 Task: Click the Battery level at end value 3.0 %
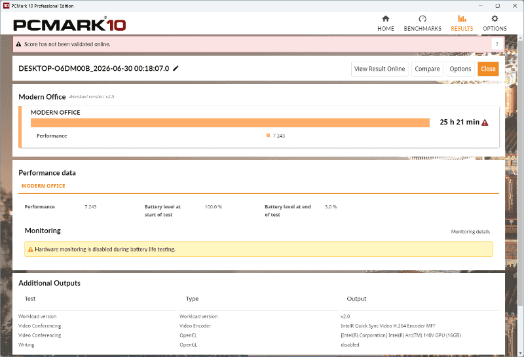tap(331, 207)
